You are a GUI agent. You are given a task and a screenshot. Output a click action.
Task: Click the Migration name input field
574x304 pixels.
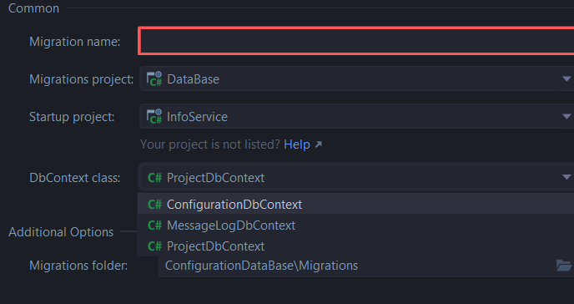tap(356, 41)
